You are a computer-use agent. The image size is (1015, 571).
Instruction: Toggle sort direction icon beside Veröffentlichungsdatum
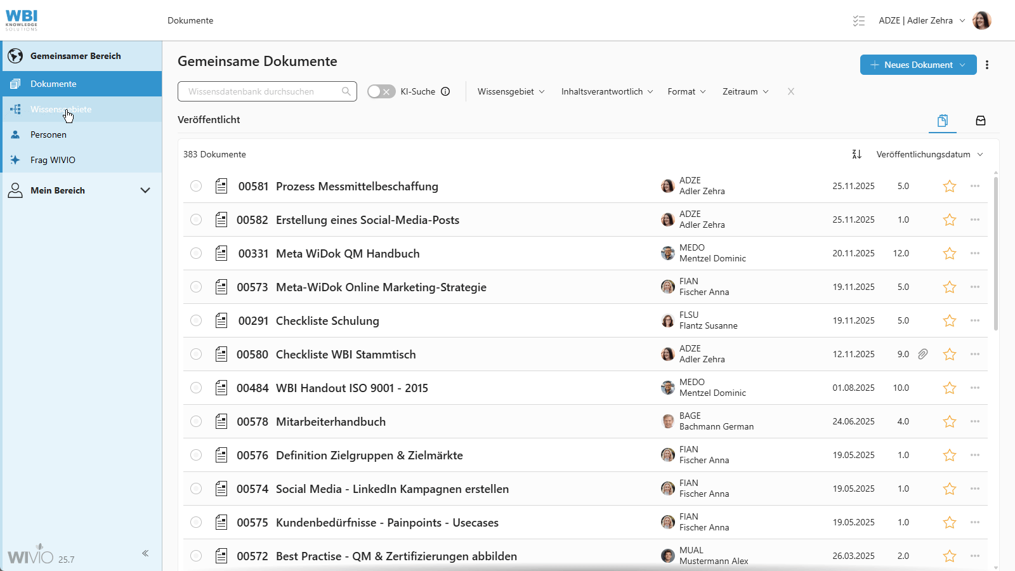(856, 154)
